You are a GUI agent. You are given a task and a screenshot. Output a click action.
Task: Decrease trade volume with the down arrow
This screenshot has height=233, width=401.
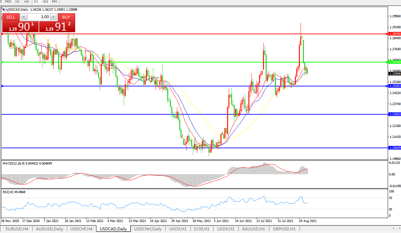(x=23, y=17)
